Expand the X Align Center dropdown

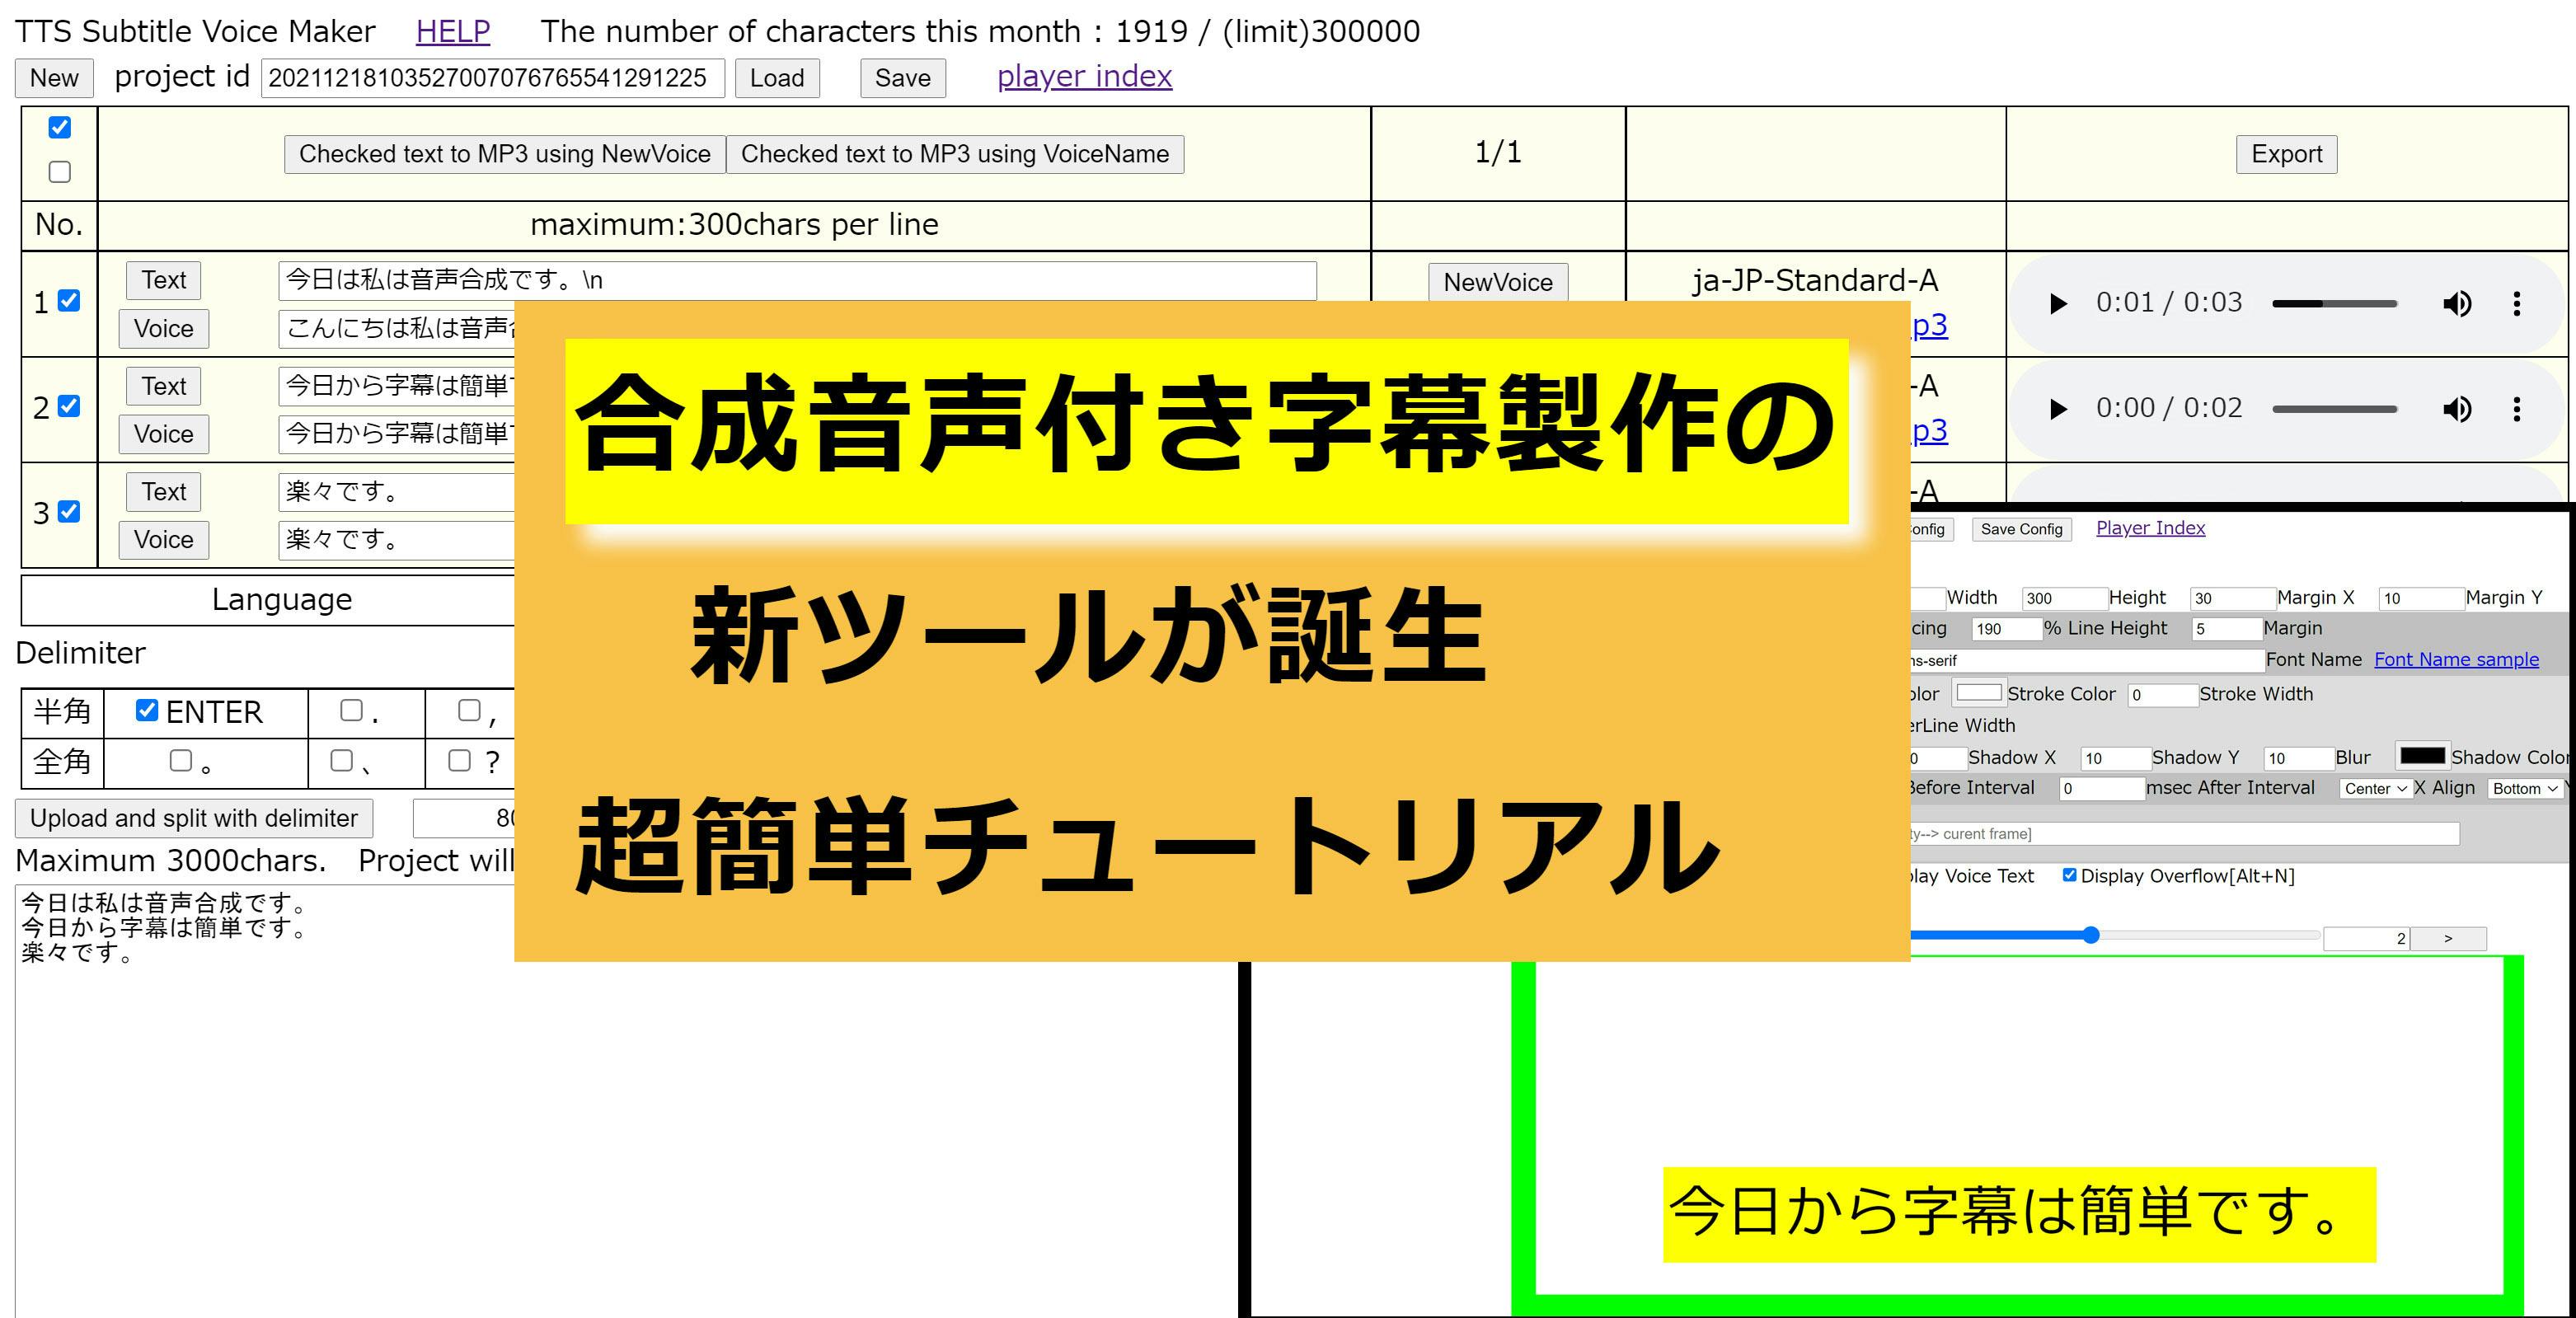pyautogui.click(x=2375, y=788)
